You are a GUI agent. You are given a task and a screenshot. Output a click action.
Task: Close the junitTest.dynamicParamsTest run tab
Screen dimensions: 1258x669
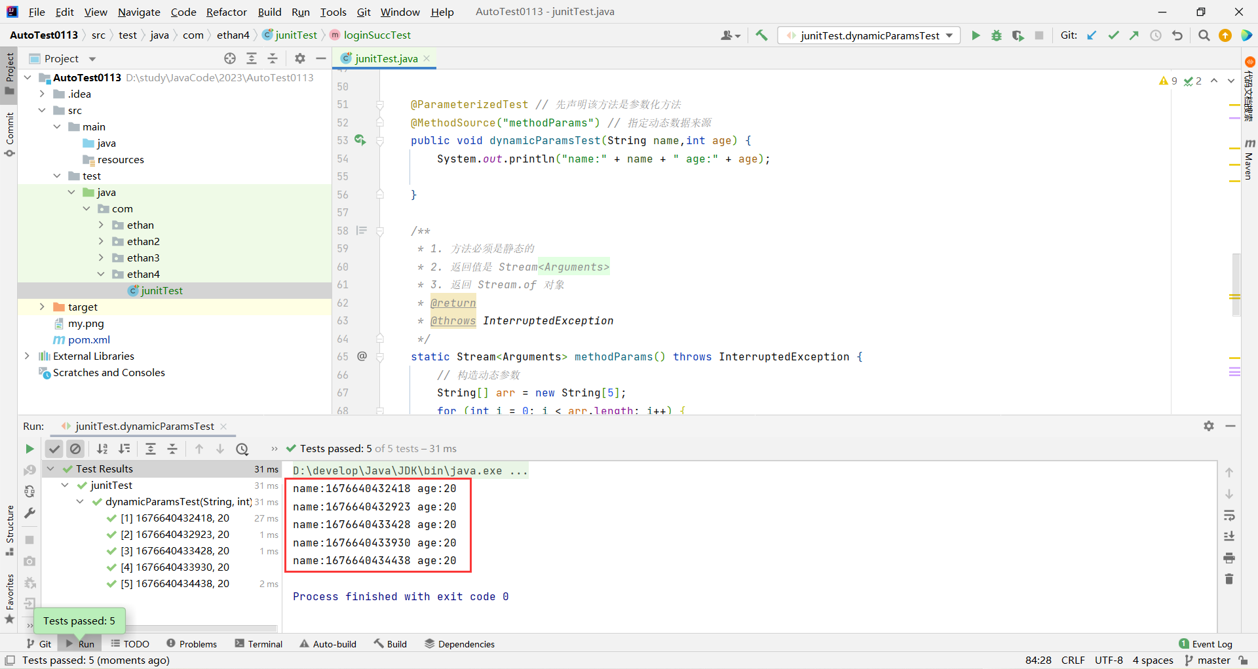(x=223, y=427)
